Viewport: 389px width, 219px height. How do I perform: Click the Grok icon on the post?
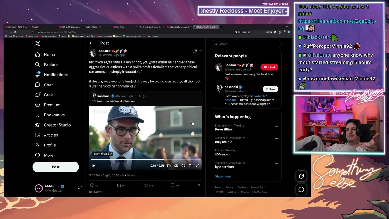(x=195, y=51)
